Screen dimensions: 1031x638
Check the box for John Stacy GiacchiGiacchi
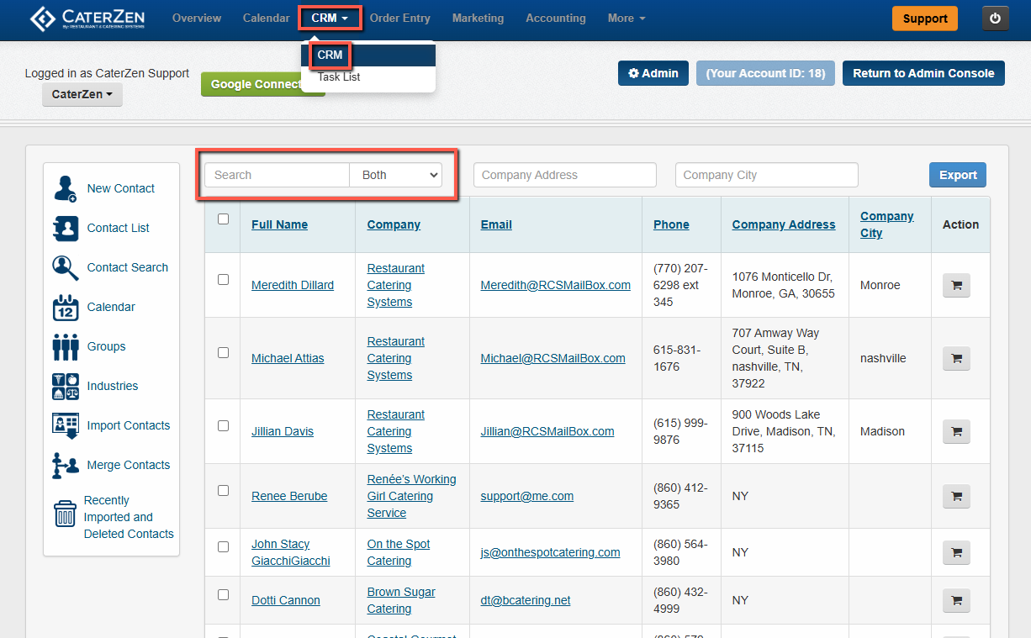pos(223,546)
